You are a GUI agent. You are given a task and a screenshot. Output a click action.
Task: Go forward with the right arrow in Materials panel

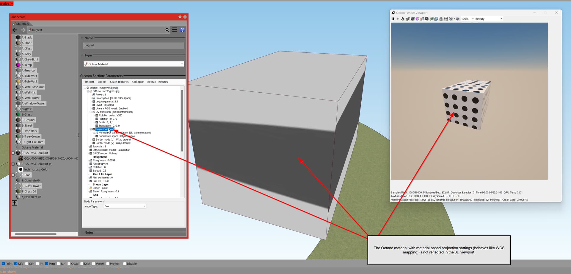(23, 30)
